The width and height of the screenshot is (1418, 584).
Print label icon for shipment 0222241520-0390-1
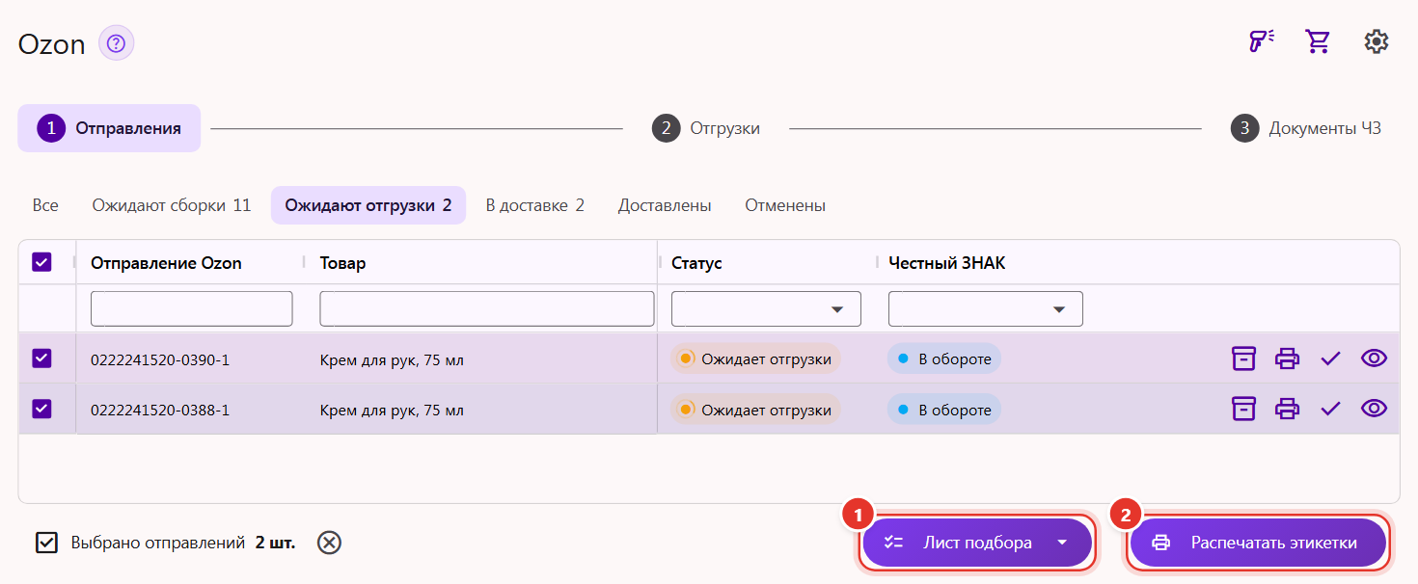coord(1288,358)
